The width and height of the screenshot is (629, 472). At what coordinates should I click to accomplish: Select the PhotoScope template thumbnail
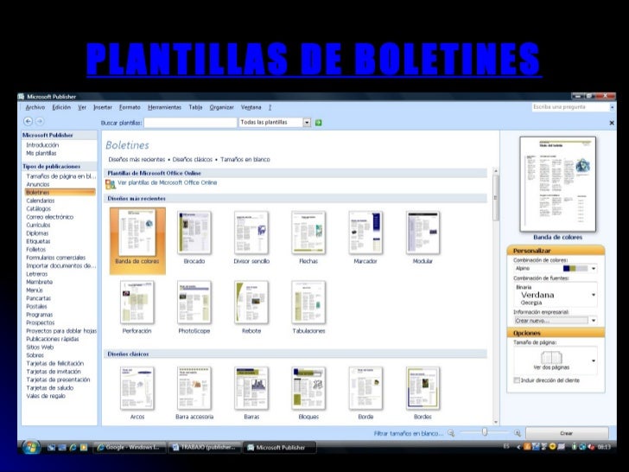point(194,303)
